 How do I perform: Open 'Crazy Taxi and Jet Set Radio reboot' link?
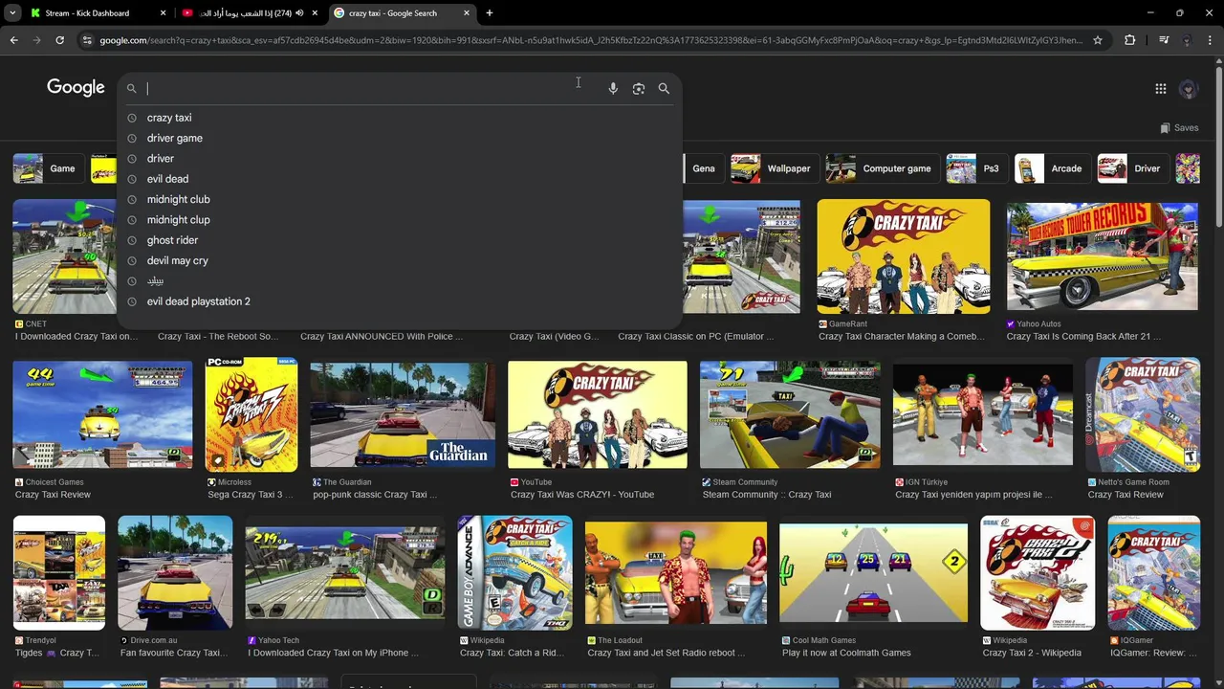(x=667, y=653)
